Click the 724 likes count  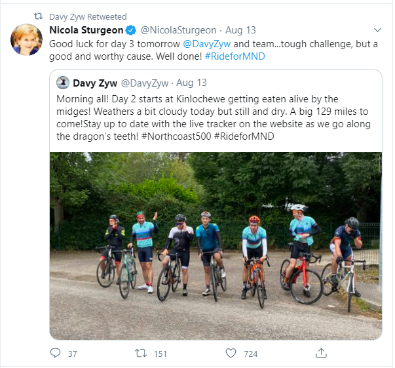pos(250,354)
